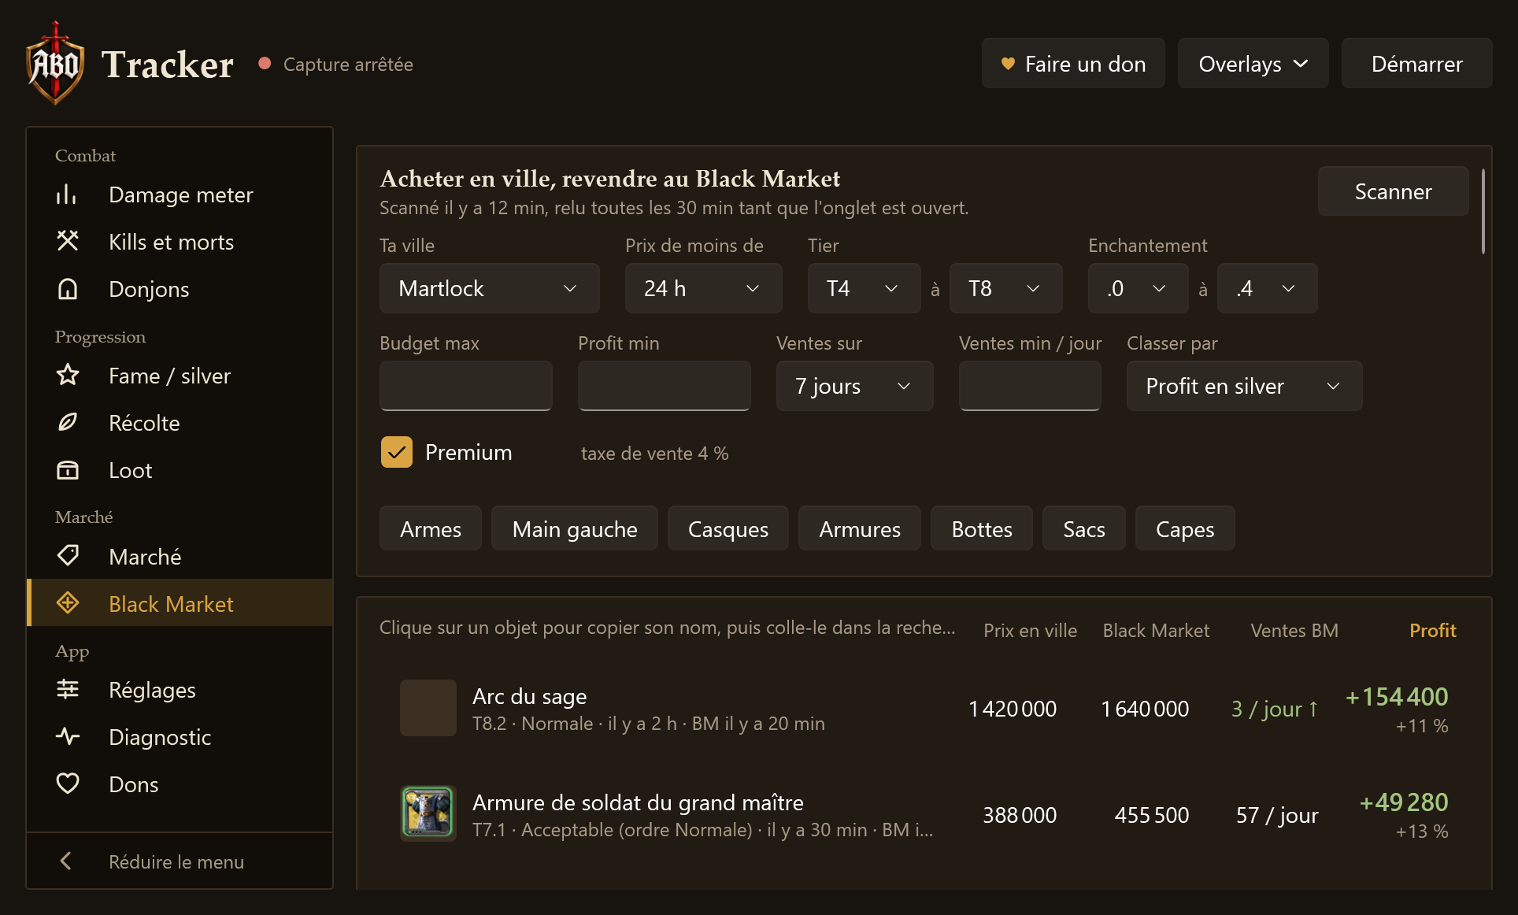Open Damage meter via its bar-chart icon
The image size is (1518, 915).
click(67, 194)
